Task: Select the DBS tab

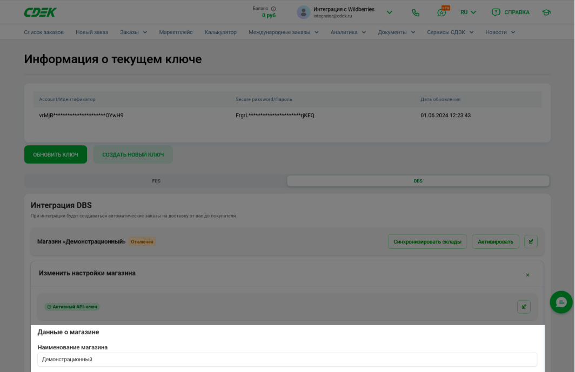Action: 418,181
